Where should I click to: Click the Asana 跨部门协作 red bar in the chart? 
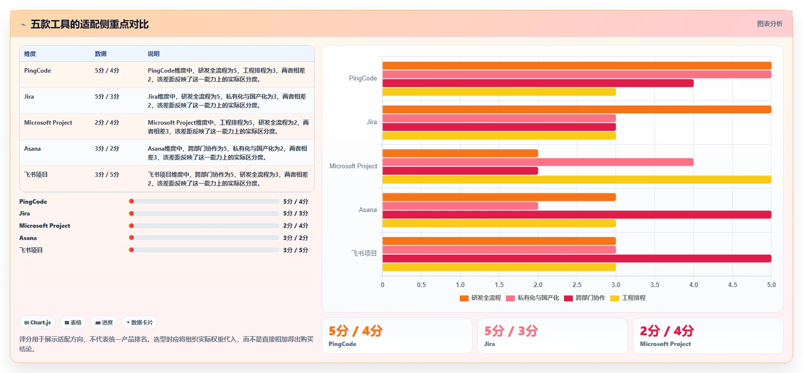[x=577, y=214]
